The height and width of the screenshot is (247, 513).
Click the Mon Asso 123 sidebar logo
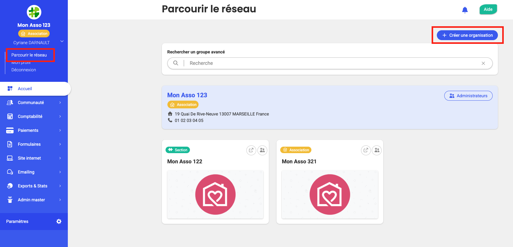click(34, 12)
